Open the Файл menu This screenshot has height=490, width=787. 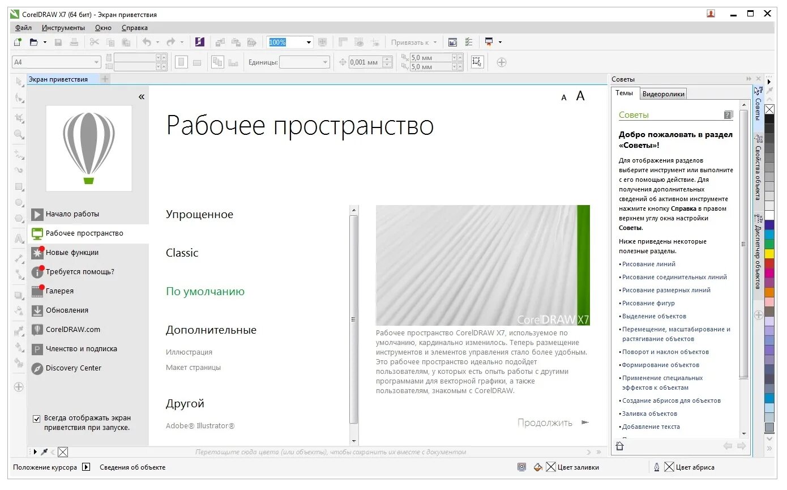point(24,27)
